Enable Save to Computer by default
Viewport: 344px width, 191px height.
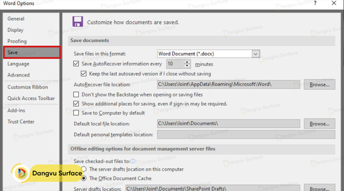tap(77, 113)
